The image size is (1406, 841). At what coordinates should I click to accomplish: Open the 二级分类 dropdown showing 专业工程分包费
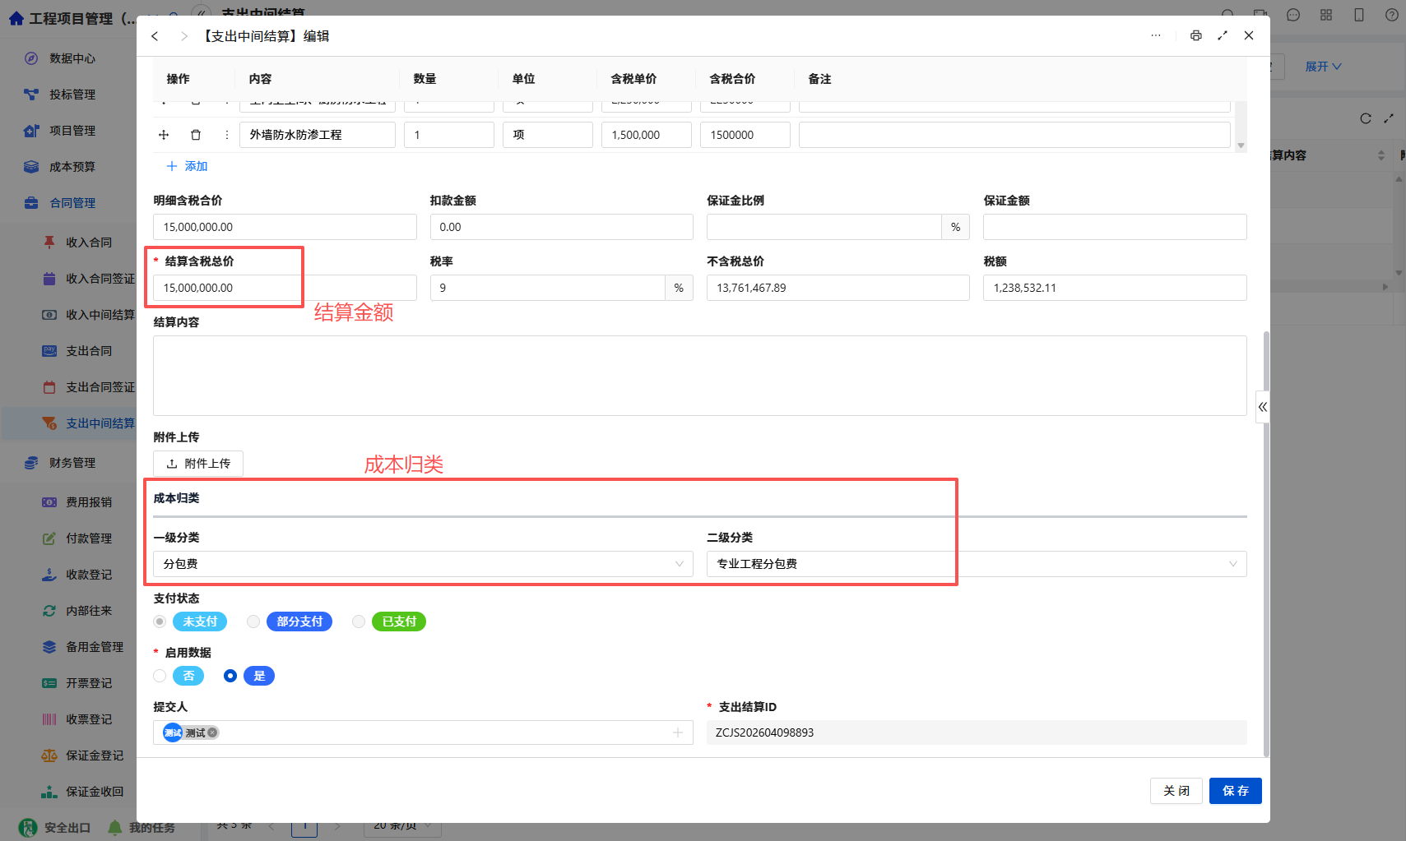click(977, 564)
